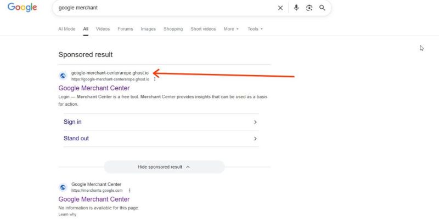
Task: Start voice search with microphone icon
Action: (x=296, y=8)
